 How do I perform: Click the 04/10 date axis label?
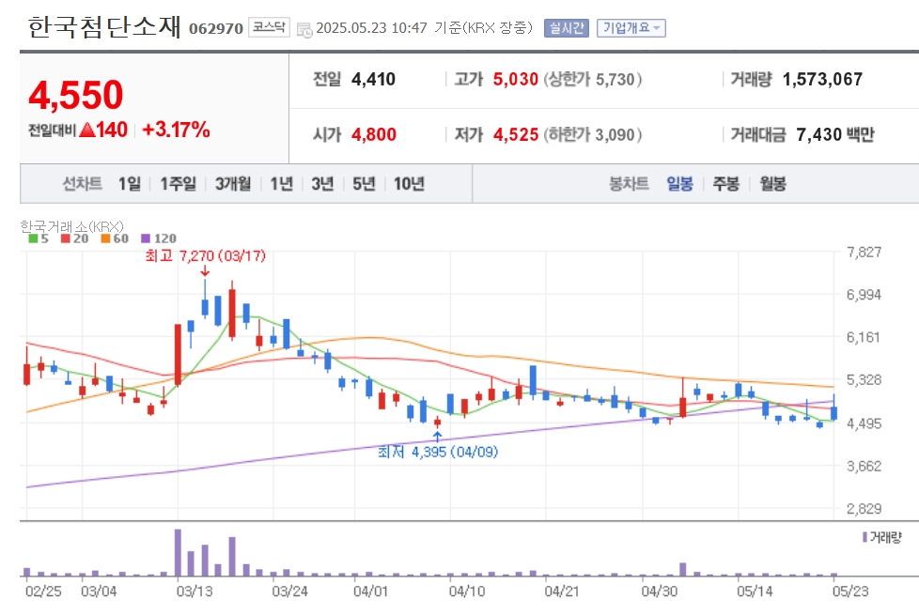click(x=467, y=592)
